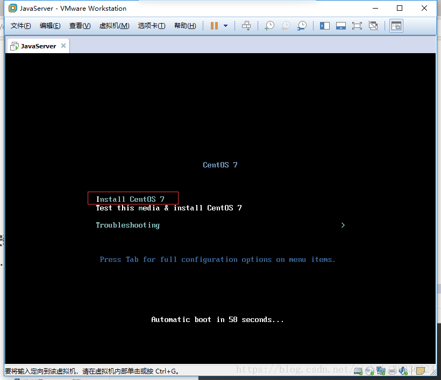
Task: Toggle the thumbnail bar view
Action: point(341,26)
